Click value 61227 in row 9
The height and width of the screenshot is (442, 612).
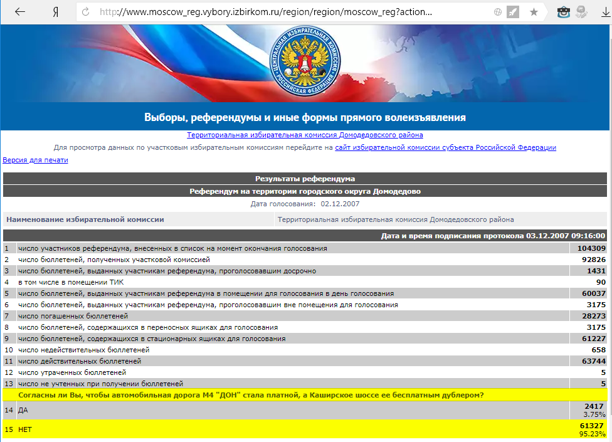click(x=594, y=339)
